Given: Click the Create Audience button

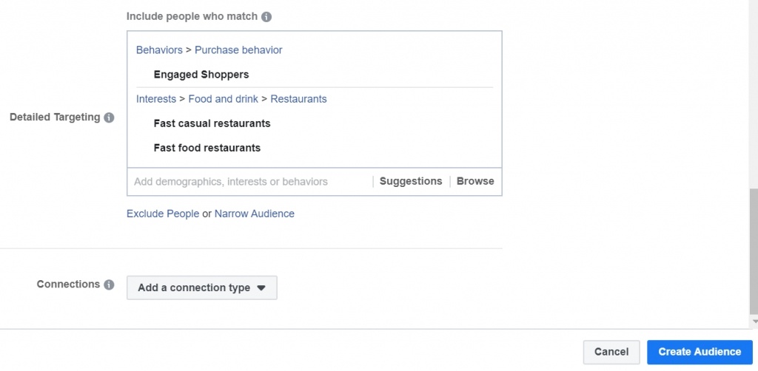Looking at the screenshot, I should tap(700, 352).
